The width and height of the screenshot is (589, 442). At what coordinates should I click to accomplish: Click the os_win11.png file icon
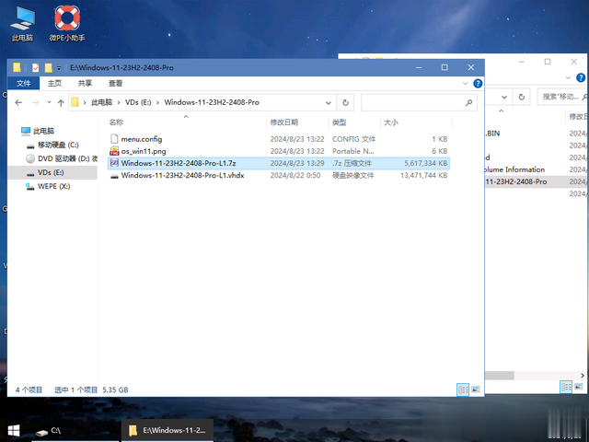(114, 151)
